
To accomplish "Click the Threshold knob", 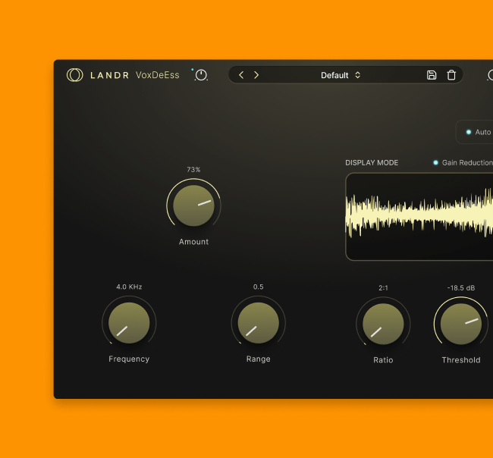I will point(461,324).
